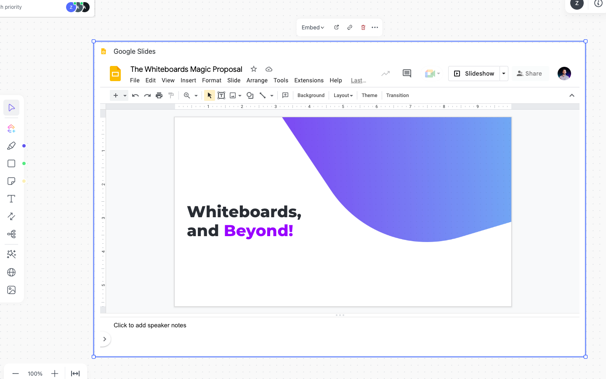Image resolution: width=606 pixels, height=379 pixels.
Task: Select the square Shape tool
Action: coord(11,163)
